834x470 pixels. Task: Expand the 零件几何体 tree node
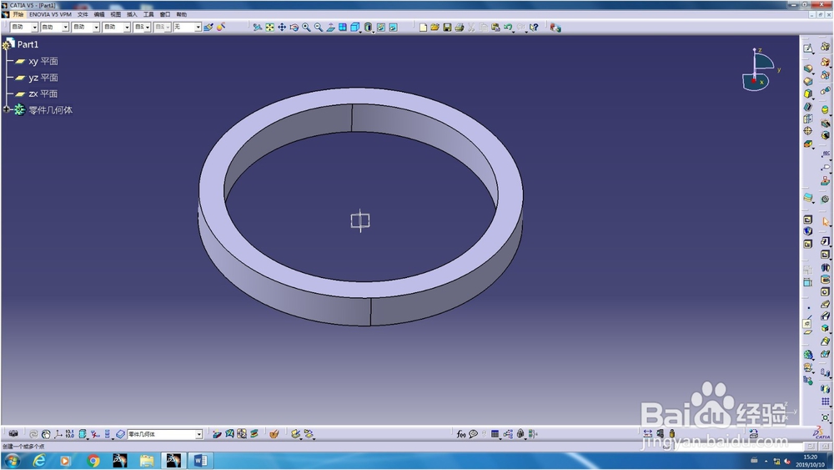point(7,109)
